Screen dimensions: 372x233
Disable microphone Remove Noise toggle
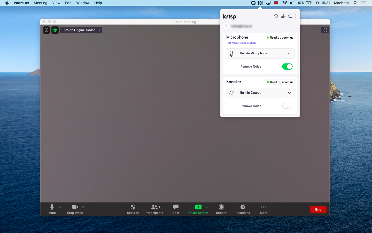coord(287,67)
